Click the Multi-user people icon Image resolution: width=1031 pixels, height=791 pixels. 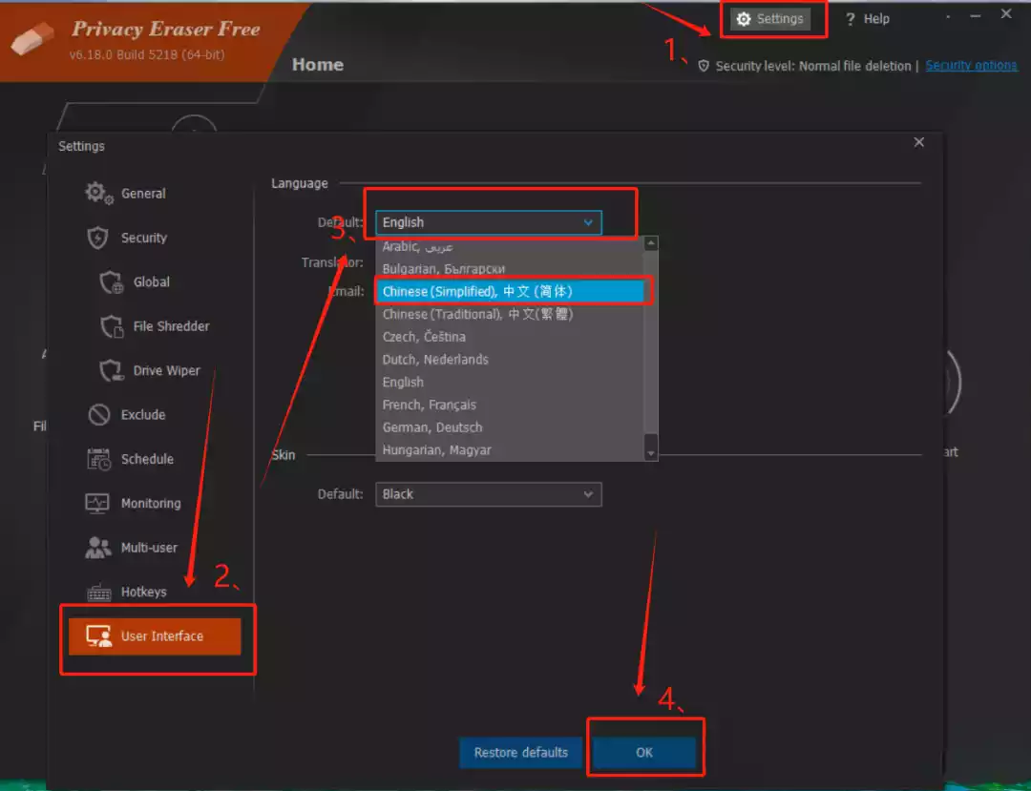[98, 548]
